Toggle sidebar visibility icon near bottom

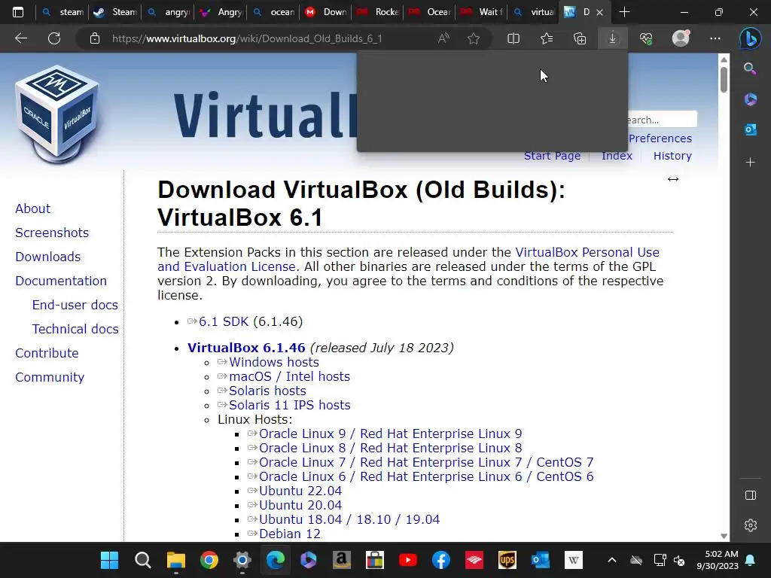[x=751, y=495]
